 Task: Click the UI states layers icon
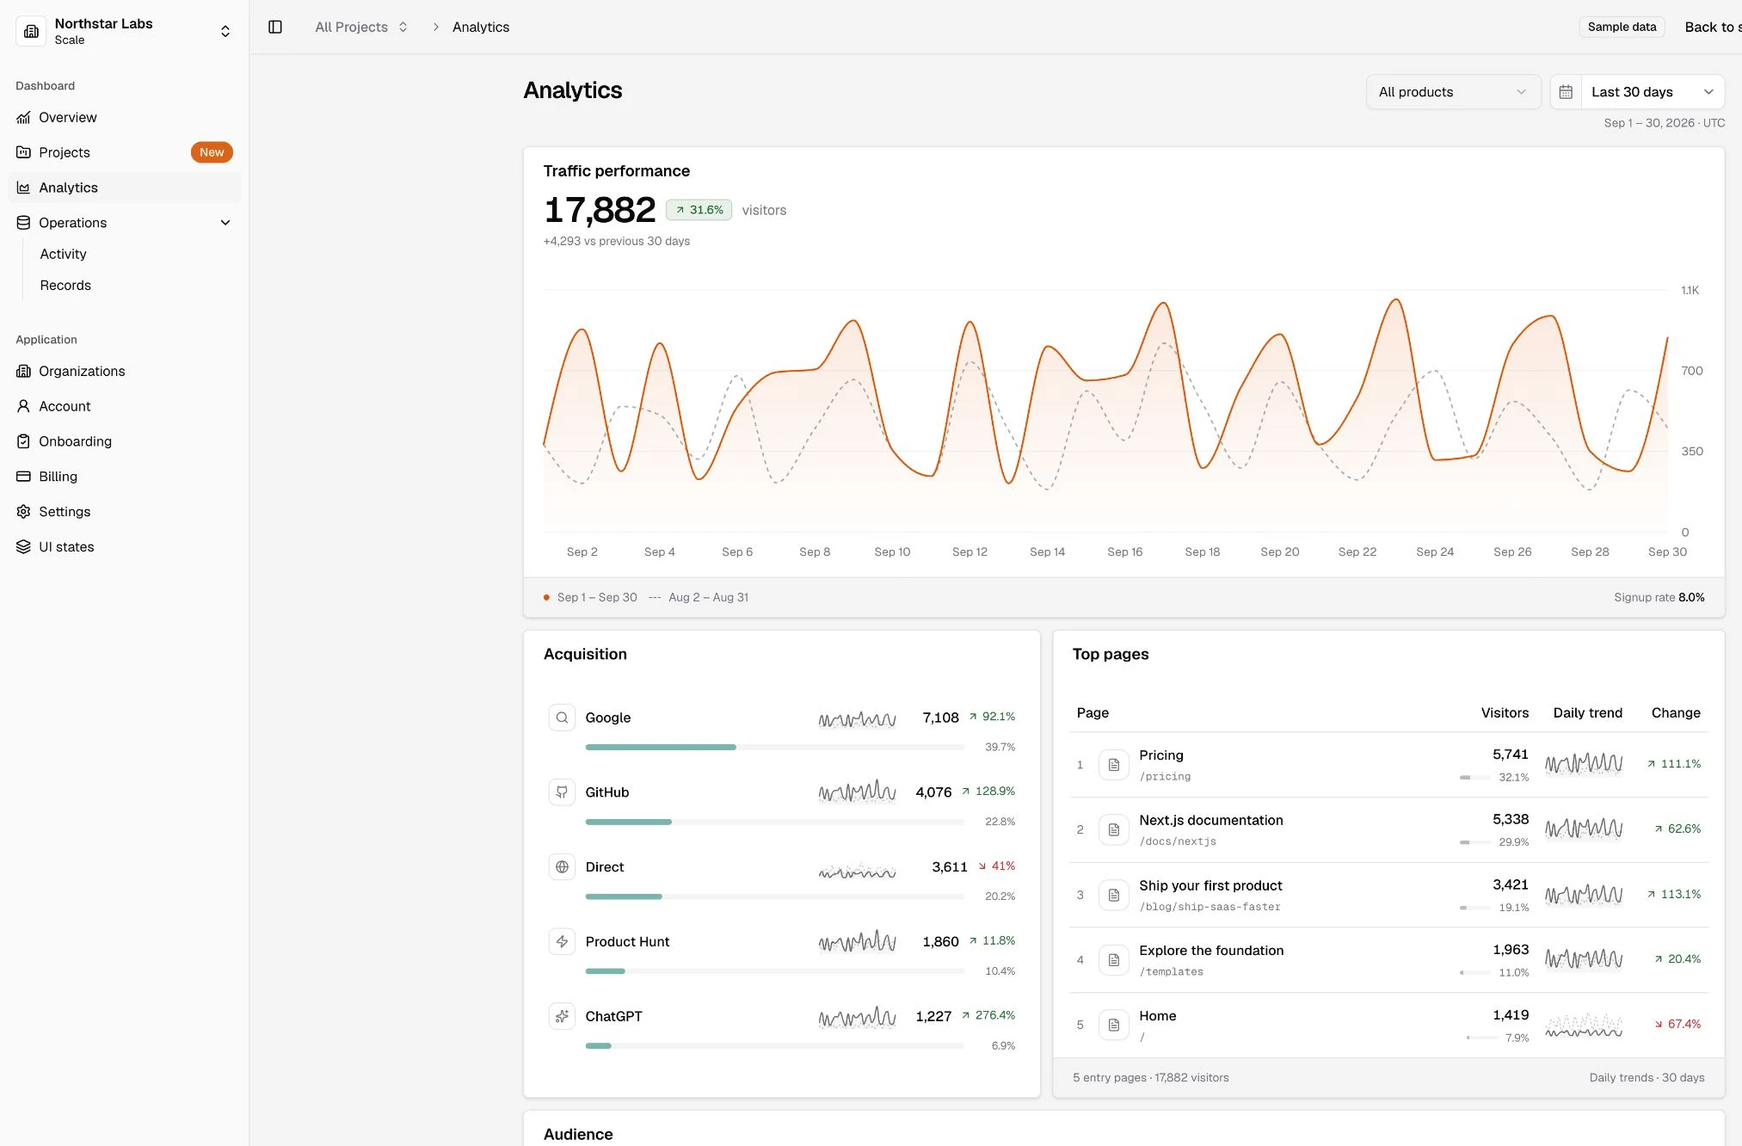coord(23,547)
